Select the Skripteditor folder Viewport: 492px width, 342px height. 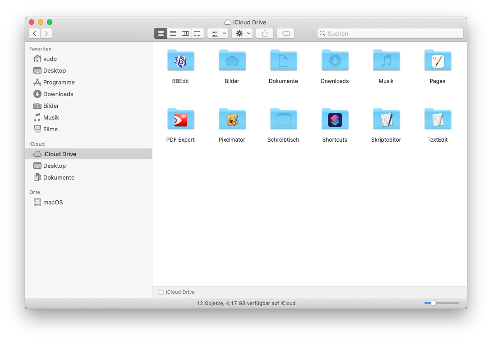pos(386,119)
